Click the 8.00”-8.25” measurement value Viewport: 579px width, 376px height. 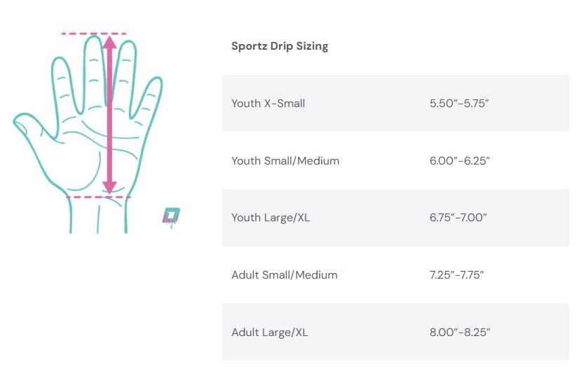[x=460, y=333]
